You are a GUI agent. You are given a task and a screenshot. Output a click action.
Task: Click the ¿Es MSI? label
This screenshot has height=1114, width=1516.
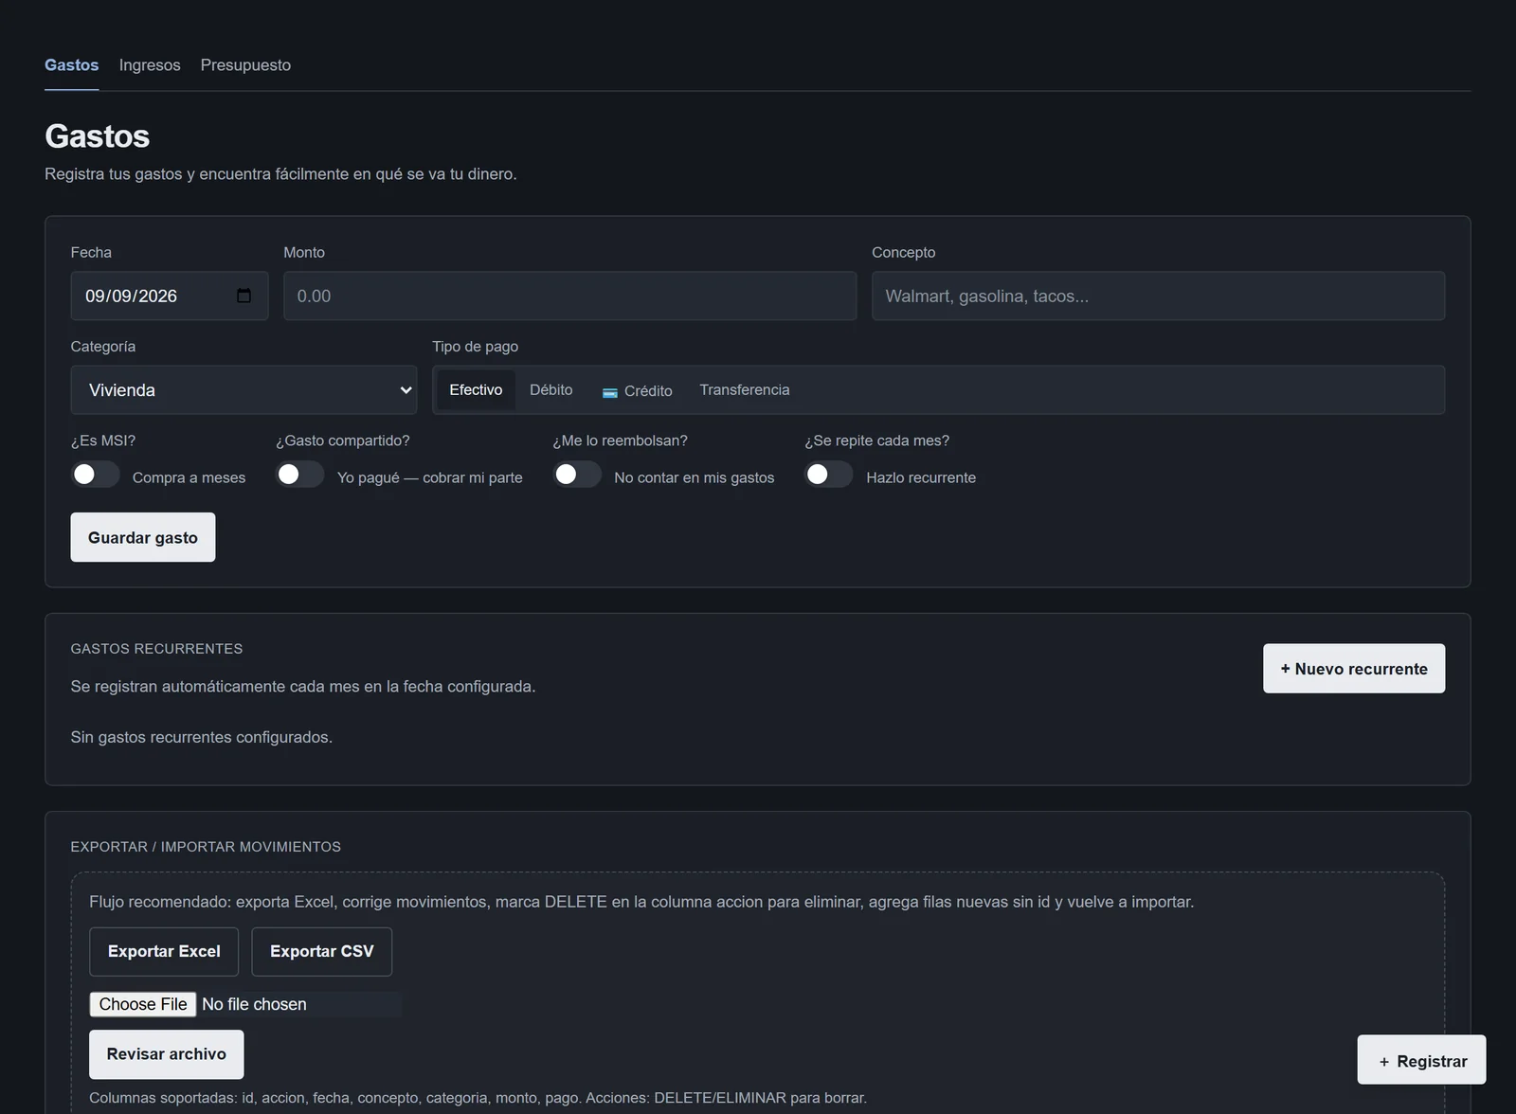tap(103, 440)
